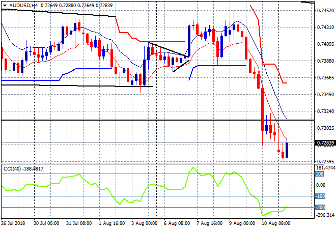The height and width of the screenshot is (229, 336).
Task: Click the 6 Aug 08:00 time label
Action: (177, 223)
